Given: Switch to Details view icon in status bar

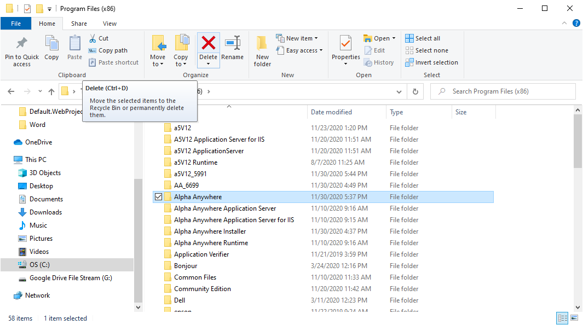Looking at the screenshot, I should coord(562,318).
